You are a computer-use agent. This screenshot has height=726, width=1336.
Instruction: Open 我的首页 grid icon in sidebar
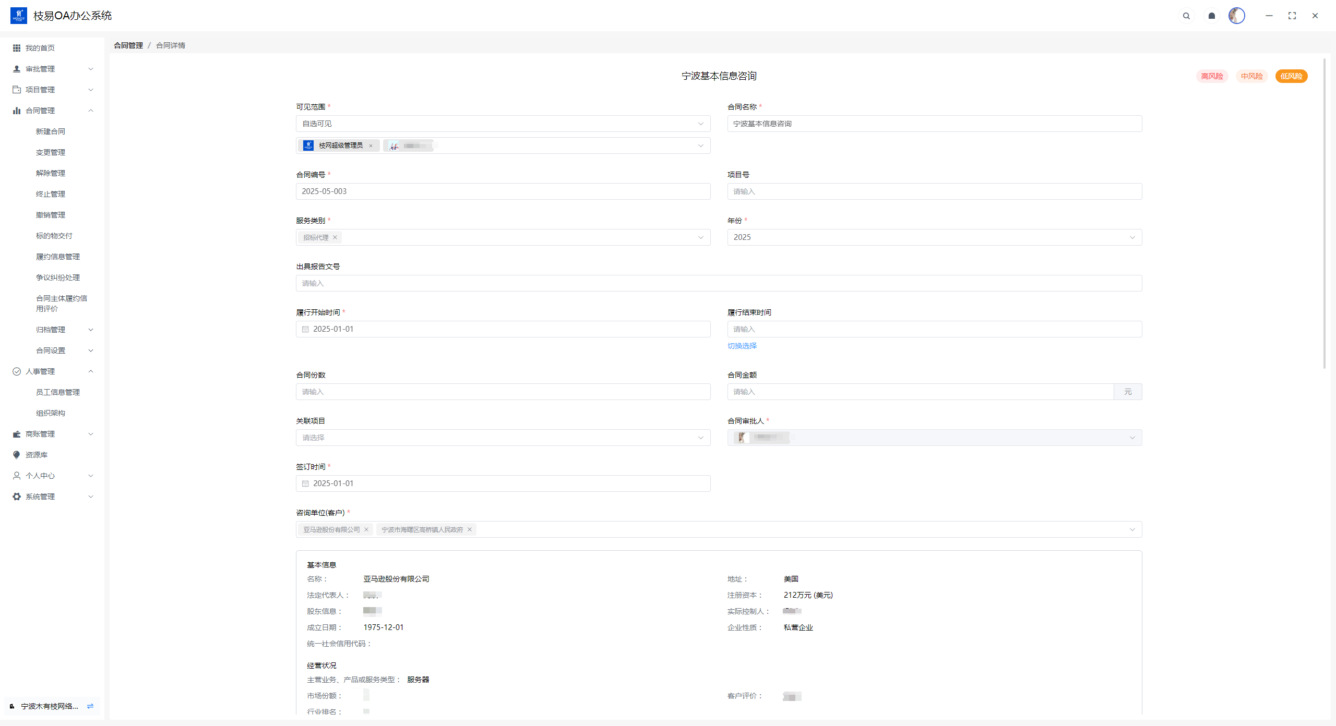[17, 48]
